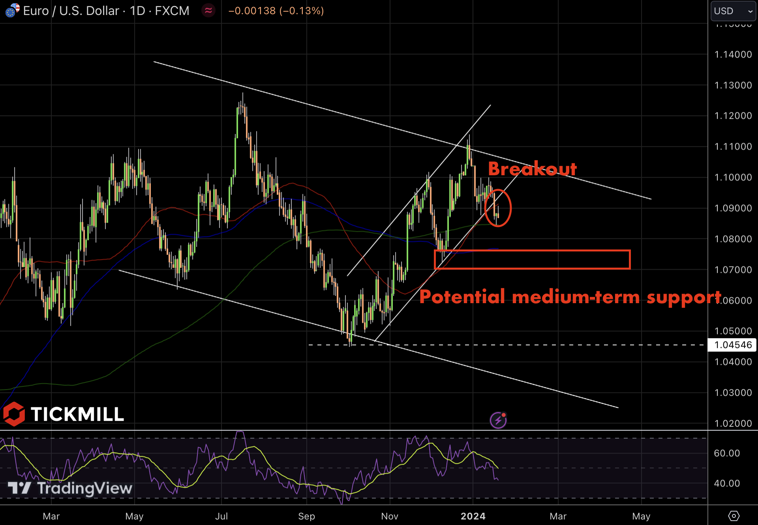This screenshot has height=525, width=758.
Task: Click the 1.10000 price scale level
Action: pyautogui.click(x=733, y=177)
